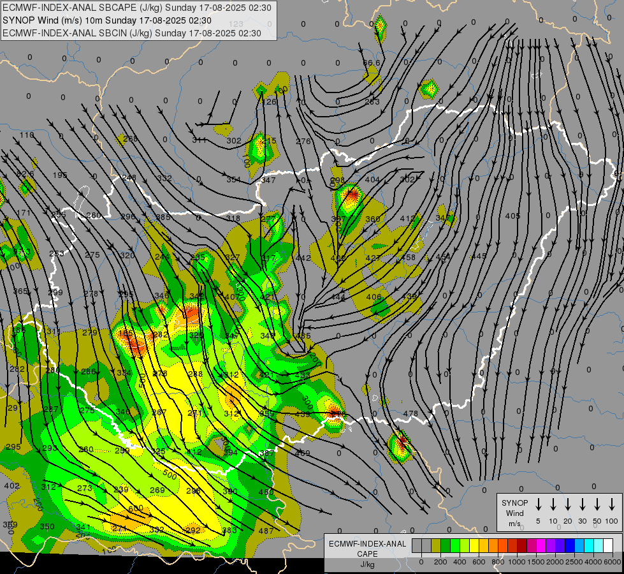
Task: Click the 1000 tick label on colorbar
Action: tap(516, 562)
